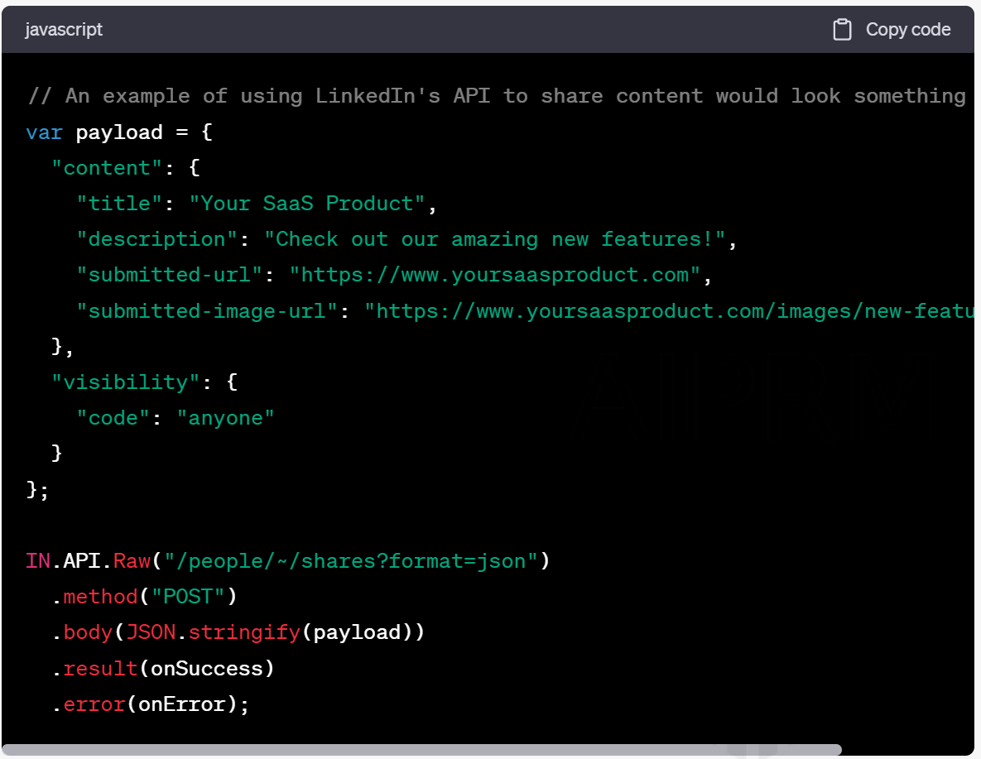Click the "POST" string
The width and height of the screenshot is (981, 759).
coord(188,597)
